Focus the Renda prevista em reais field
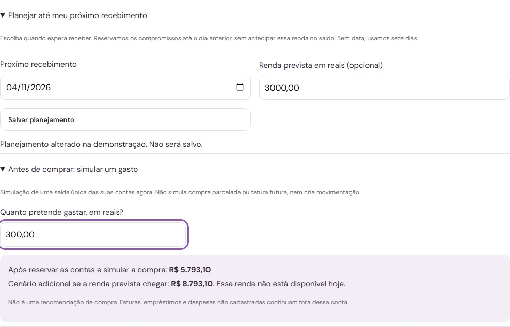510x327 pixels. coord(384,88)
